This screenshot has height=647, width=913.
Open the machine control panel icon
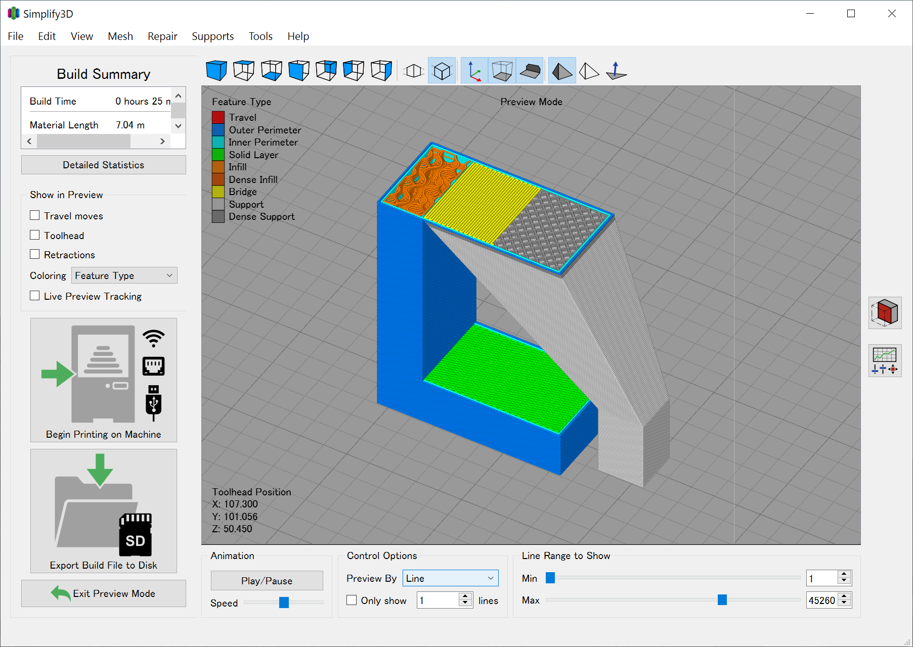885,360
